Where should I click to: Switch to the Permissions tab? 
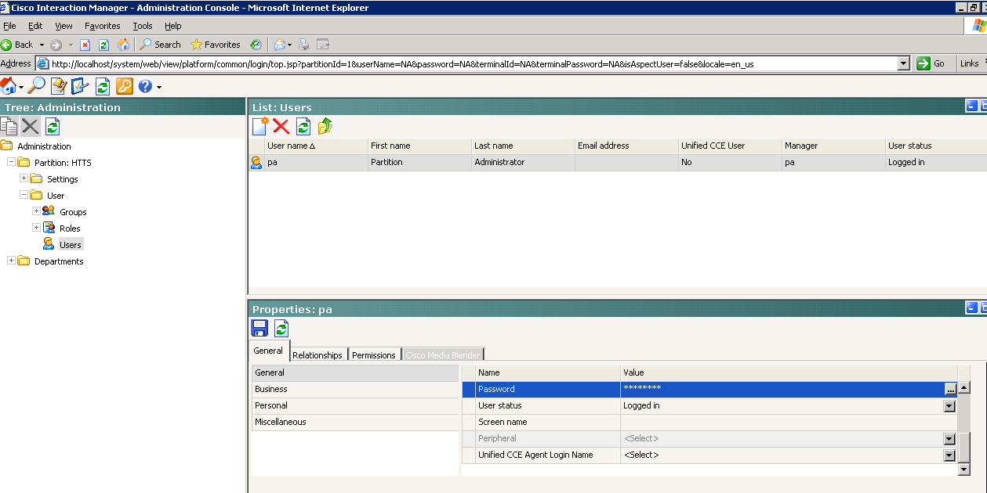tap(374, 355)
